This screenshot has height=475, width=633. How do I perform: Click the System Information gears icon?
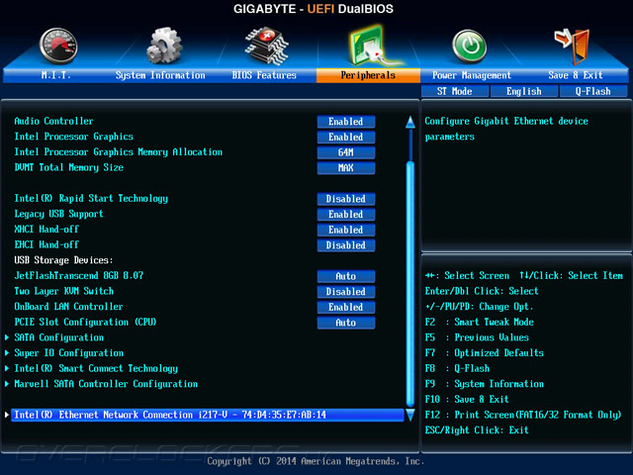[164, 46]
